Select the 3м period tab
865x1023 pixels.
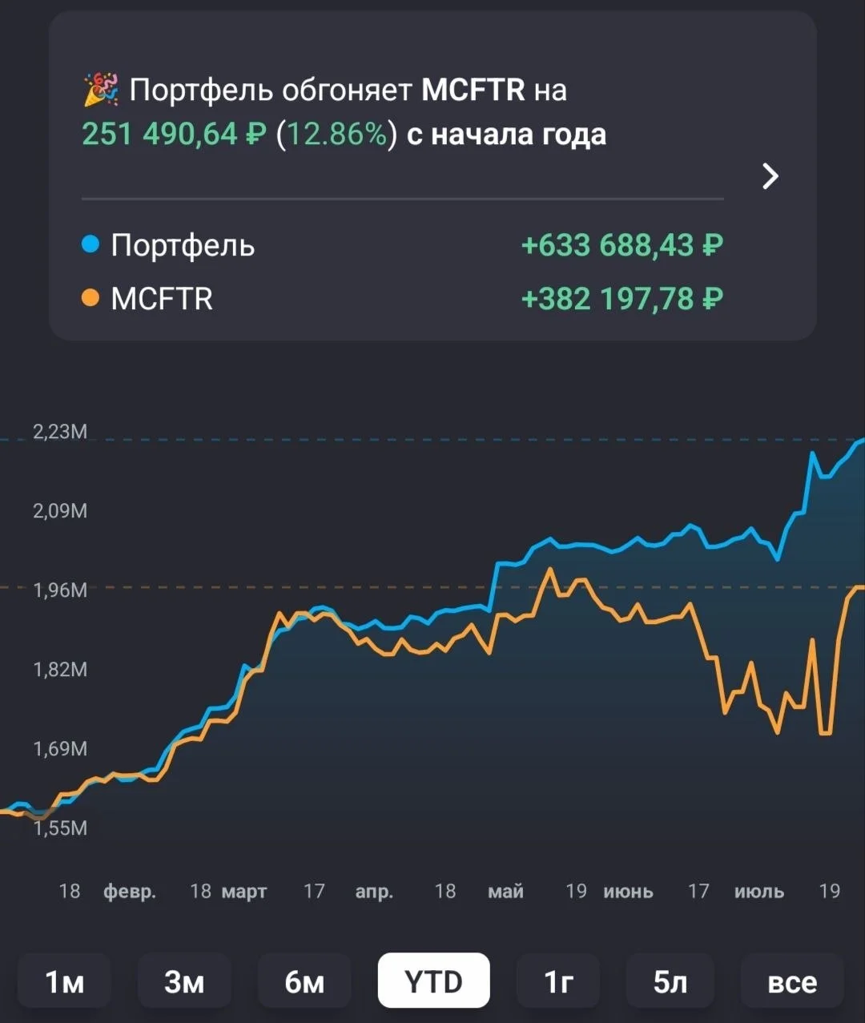[x=184, y=981]
